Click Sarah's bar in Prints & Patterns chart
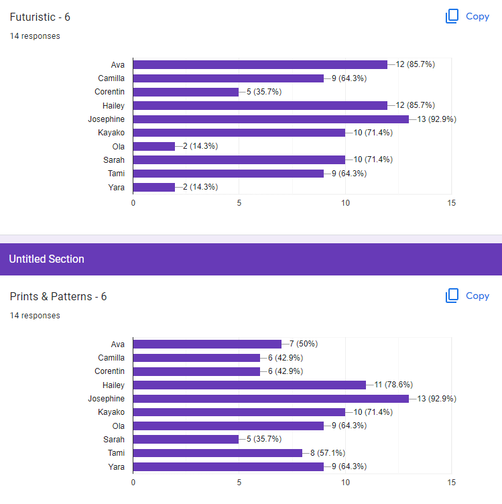Viewport: 502px width, 504px height. click(x=186, y=439)
